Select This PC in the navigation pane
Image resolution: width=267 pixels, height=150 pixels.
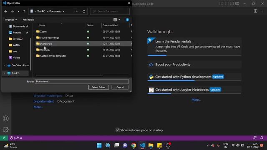point(15,73)
